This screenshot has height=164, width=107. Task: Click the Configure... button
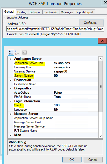91,23
